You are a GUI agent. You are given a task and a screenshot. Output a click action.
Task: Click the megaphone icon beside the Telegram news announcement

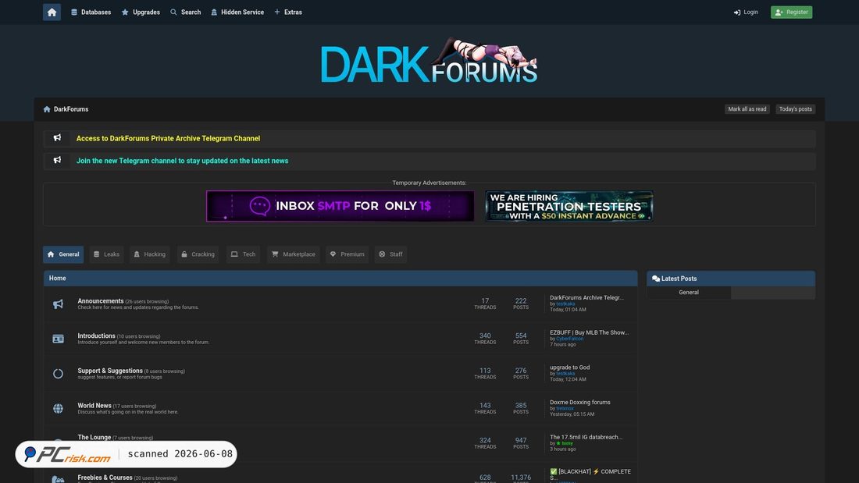tap(57, 160)
